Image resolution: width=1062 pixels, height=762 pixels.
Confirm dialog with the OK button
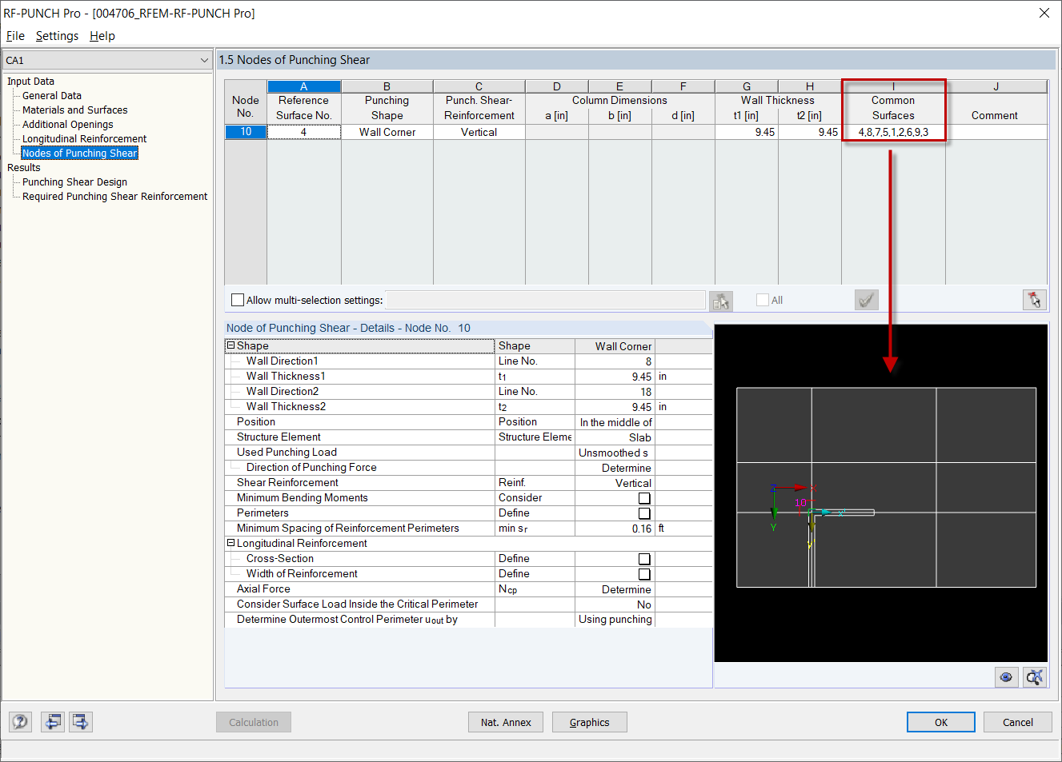click(940, 721)
